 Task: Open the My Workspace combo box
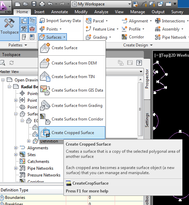click(x=101, y=4)
